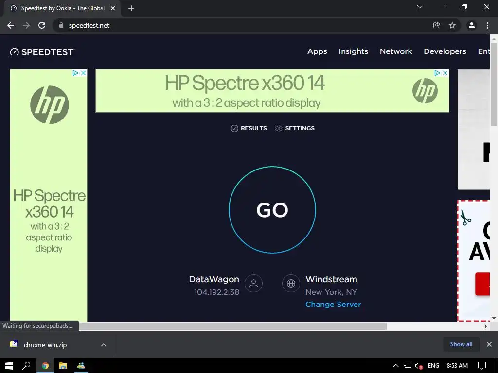Click the muted volume tray icon

(x=419, y=366)
